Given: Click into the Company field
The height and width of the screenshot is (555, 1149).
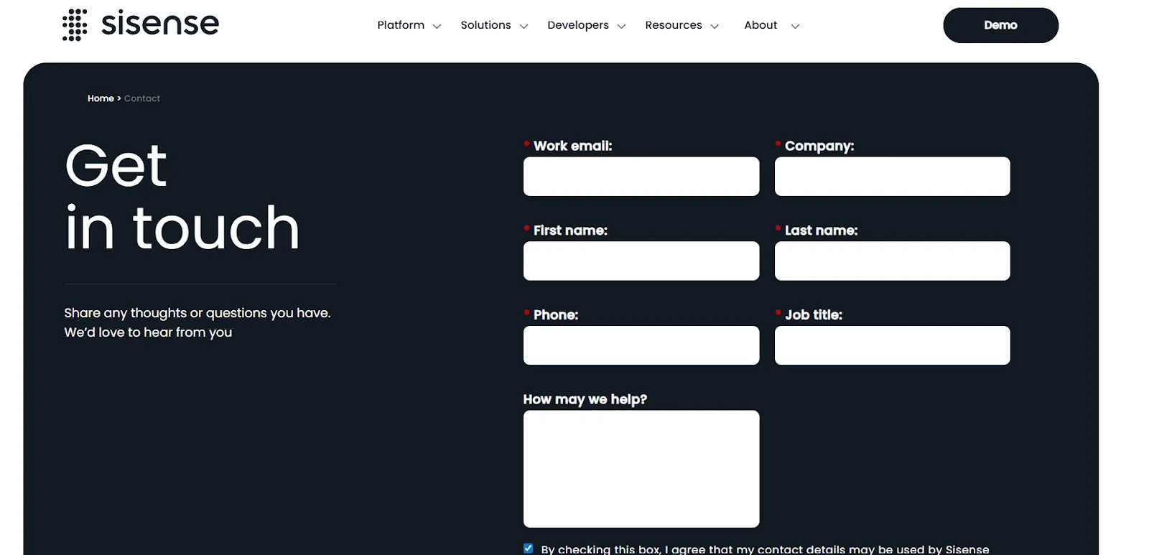Looking at the screenshot, I should coord(892,177).
